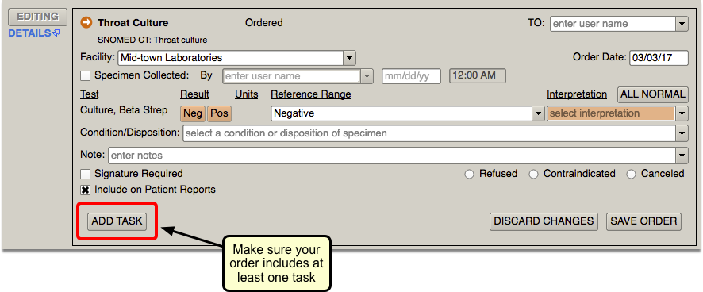Open the Note dropdown arrow
Viewport: 703px width, 292px height.
682,156
